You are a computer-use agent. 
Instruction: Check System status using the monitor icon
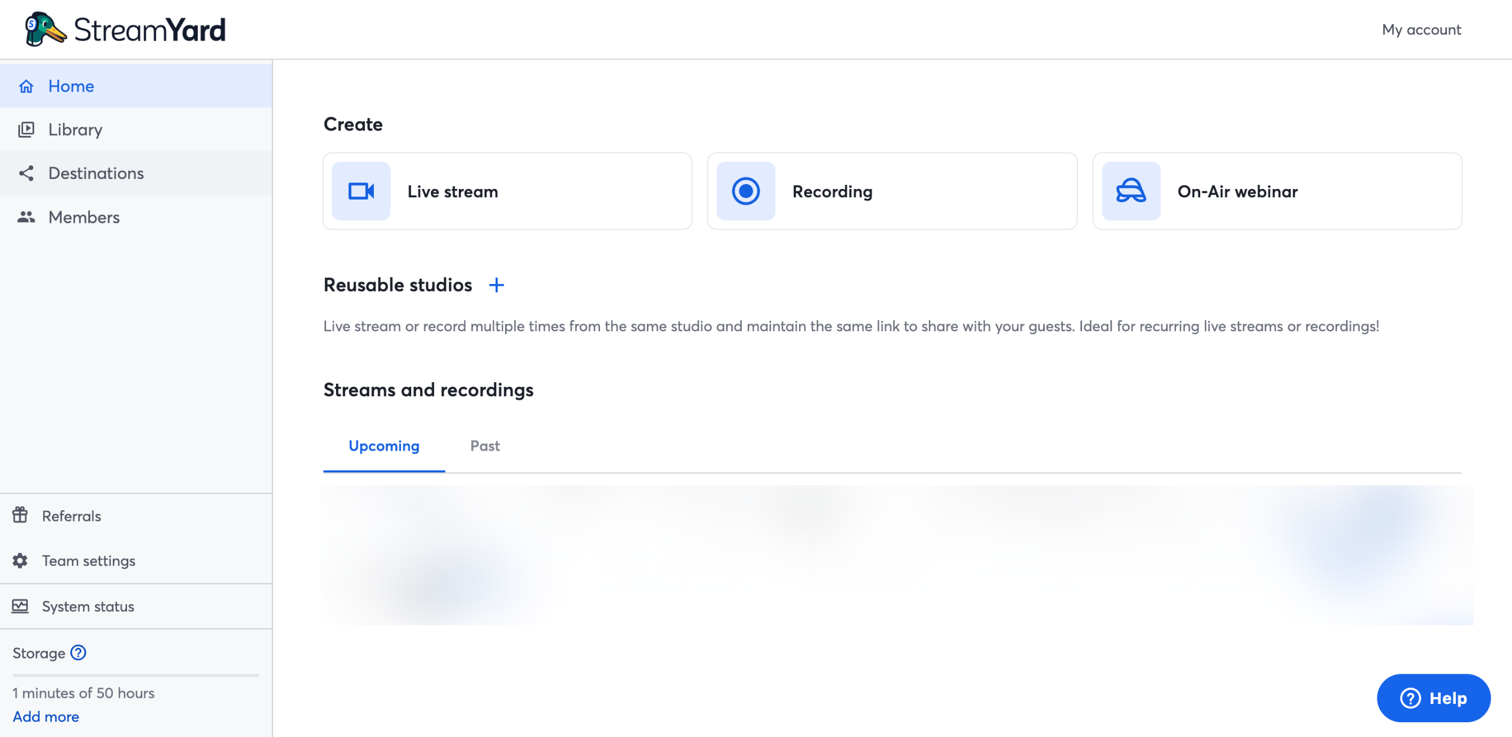point(19,606)
